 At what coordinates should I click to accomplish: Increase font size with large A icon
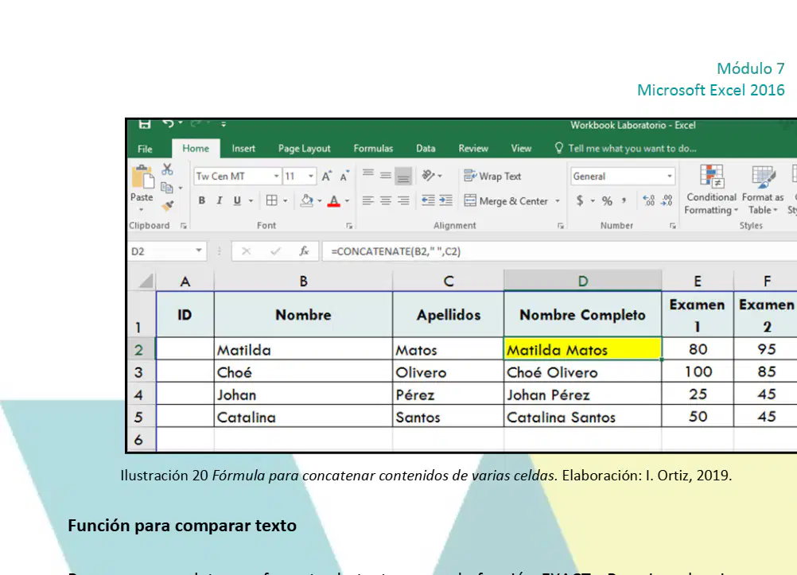click(x=327, y=177)
